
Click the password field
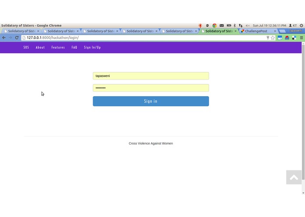pos(151,88)
